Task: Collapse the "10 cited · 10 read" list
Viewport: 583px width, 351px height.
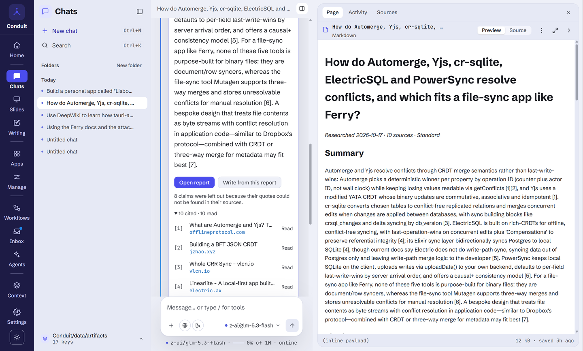Action: 196,214
